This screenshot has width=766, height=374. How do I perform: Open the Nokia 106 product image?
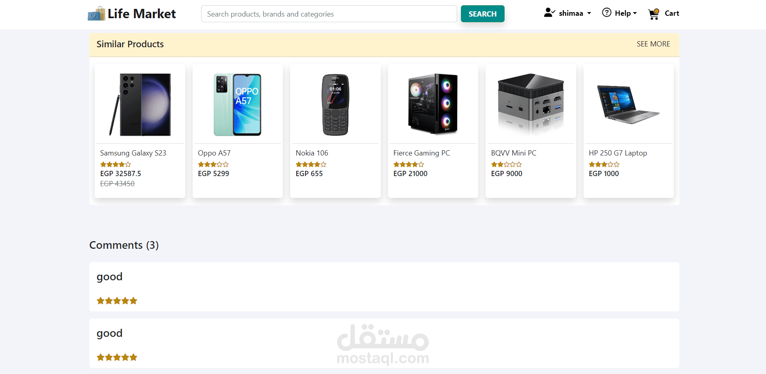(x=335, y=105)
